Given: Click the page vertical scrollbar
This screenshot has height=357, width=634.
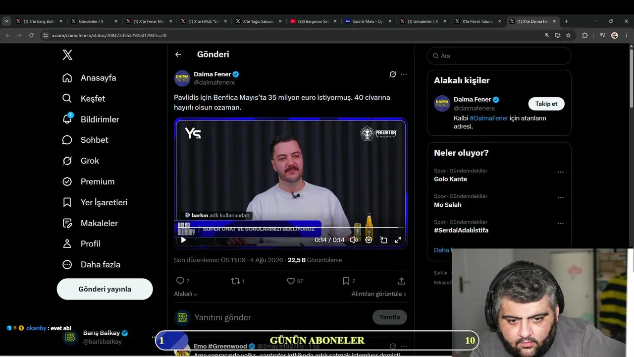Looking at the screenshot, I should (x=632, y=78).
